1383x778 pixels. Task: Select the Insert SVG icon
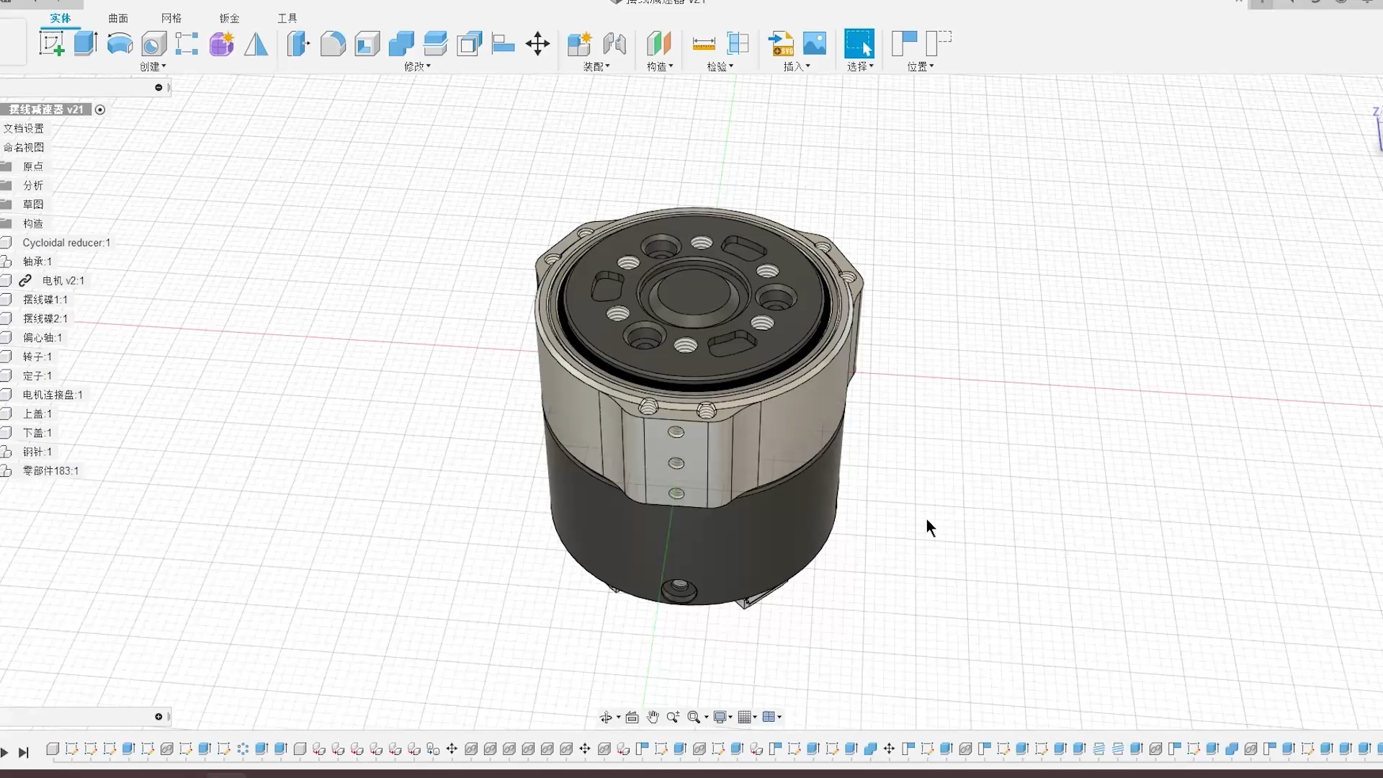point(781,44)
